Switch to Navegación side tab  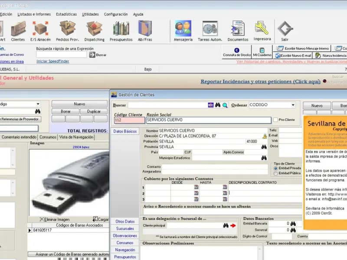125,250
